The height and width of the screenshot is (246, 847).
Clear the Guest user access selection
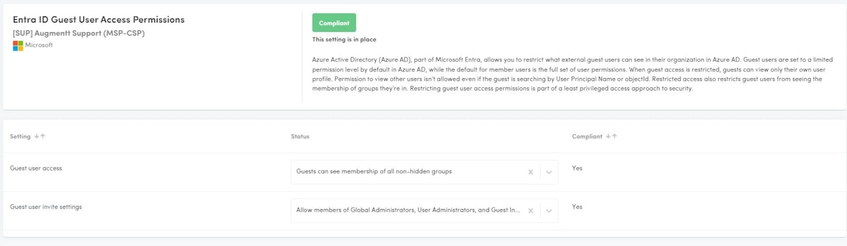(531, 172)
